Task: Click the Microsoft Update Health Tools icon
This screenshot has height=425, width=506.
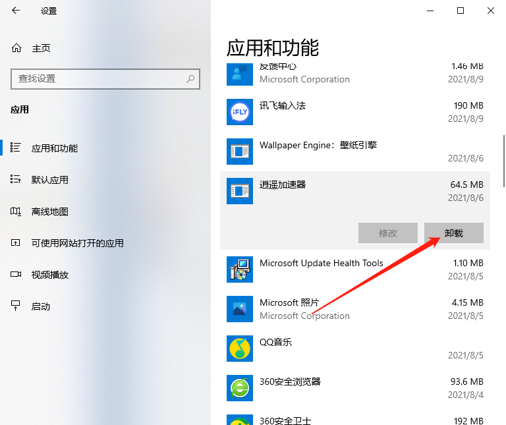Action: pyautogui.click(x=239, y=269)
